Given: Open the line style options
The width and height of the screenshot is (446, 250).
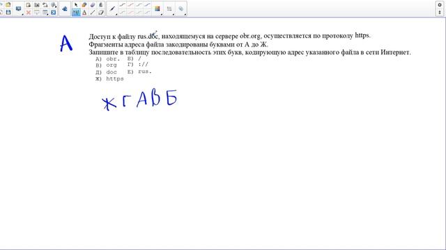Looking at the screenshot, I should click(169, 9).
